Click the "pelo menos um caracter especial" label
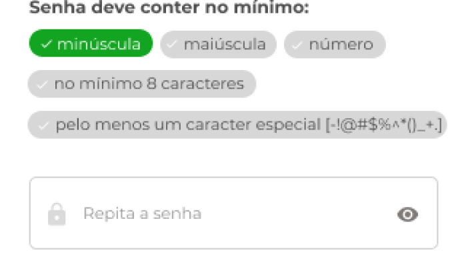This screenshot has height=267, width=466. coord(189,125)
